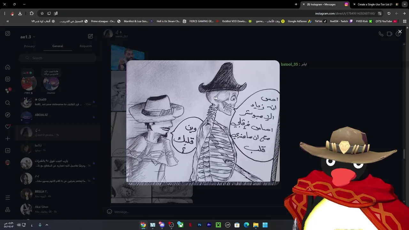Open the FIVE0 Kick bookmark
409x230 pixels.
pos(364,21)
